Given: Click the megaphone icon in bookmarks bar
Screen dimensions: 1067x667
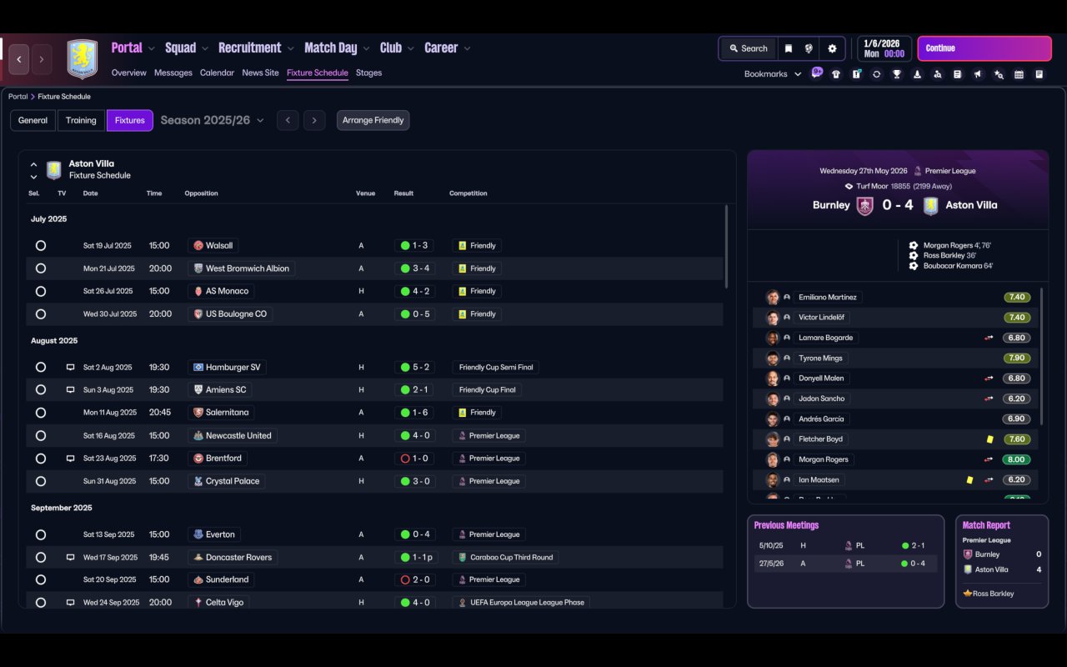Looking at the screenshot, I should 978,74.
